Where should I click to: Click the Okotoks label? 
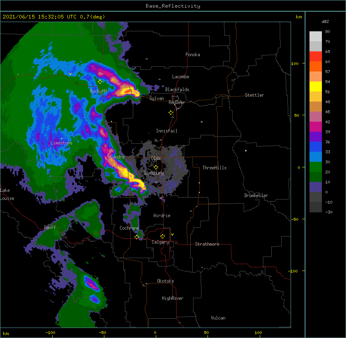165,281
